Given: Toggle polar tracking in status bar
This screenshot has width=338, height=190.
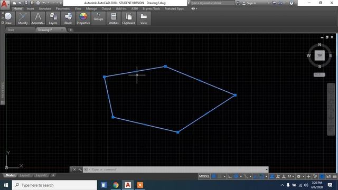Looking at the screenshot, I should [x=236, y=176].
